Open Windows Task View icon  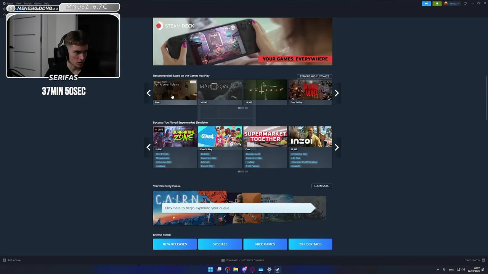coord(219,269)
